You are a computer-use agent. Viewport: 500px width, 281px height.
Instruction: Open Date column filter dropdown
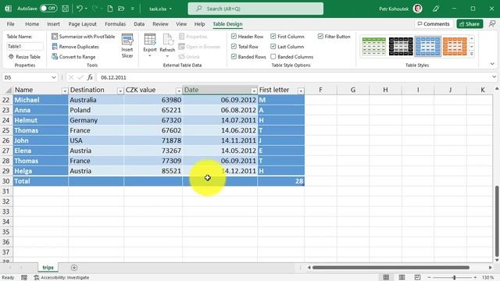[x=254, y=91]
